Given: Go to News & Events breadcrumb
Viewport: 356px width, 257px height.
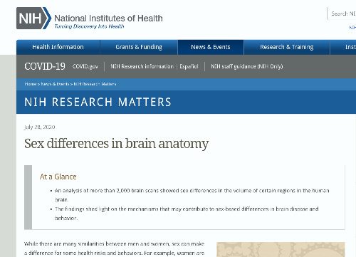Looking at the screenshot, I should click(55, 84).
